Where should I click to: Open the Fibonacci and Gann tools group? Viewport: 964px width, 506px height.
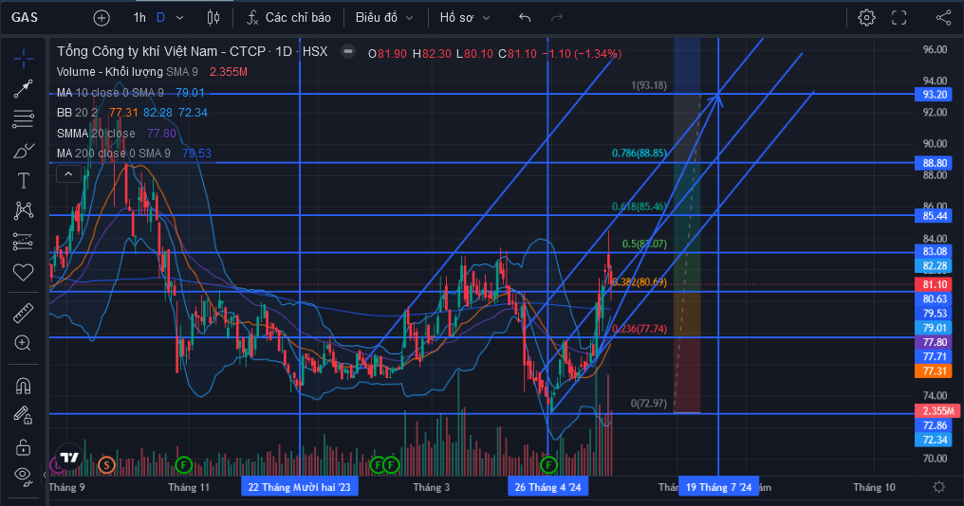[24, 119]
